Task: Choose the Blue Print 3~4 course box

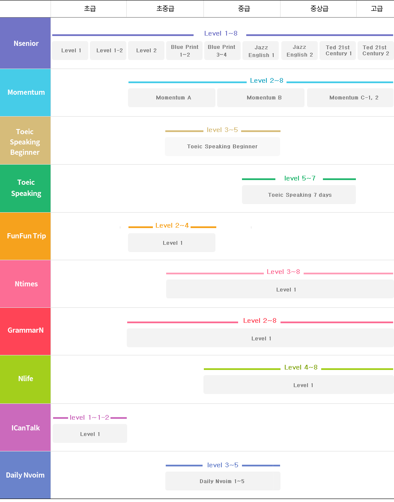Action: pos(222,51)
